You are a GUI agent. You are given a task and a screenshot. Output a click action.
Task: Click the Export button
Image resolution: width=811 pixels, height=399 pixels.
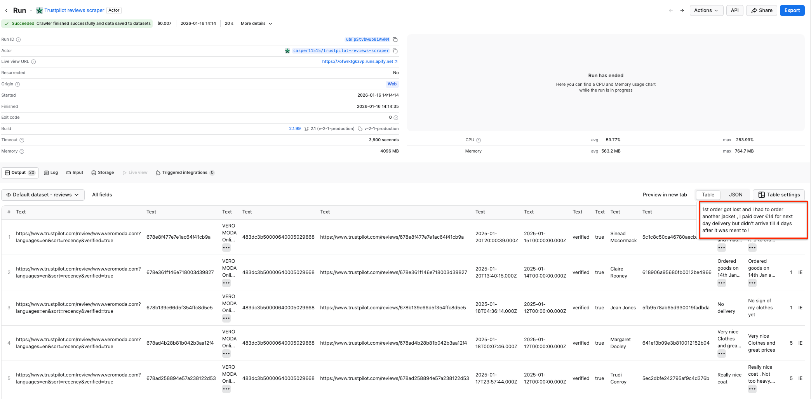click(x=792, y=10)
